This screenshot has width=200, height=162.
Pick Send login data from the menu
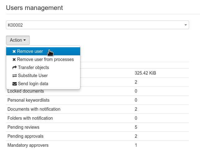coord(33,84)
